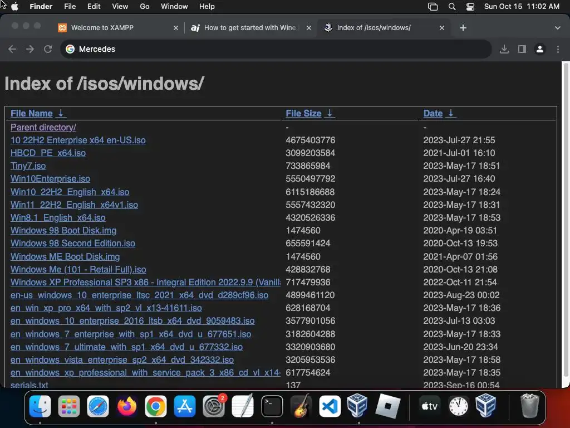The image size is (570, 428).
Task: Open TextEdit from the dock
Action: 243,406
